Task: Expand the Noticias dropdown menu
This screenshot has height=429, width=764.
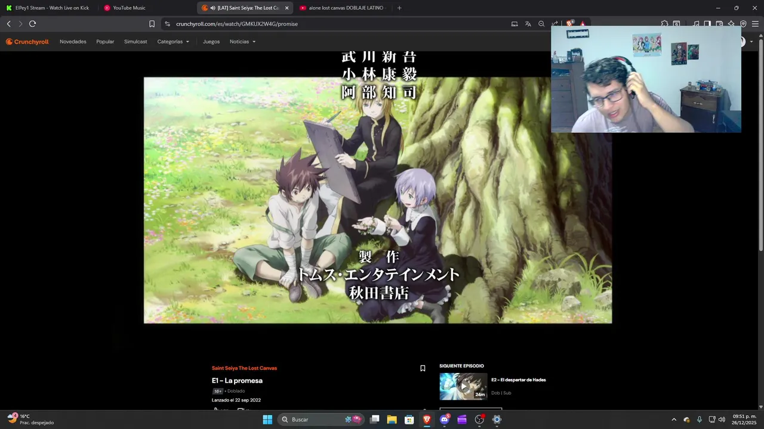Action: click(x=242, y=42)
